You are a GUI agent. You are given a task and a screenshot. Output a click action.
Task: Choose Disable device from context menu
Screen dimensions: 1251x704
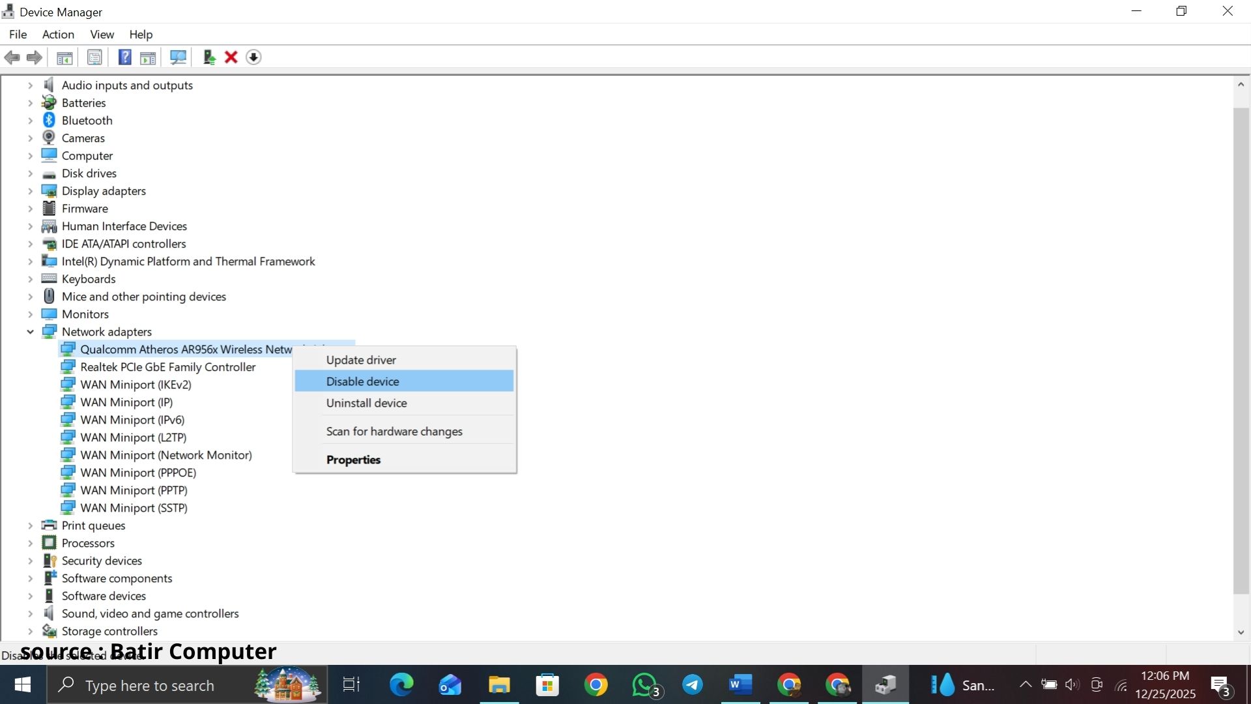[x=404, y=381]
